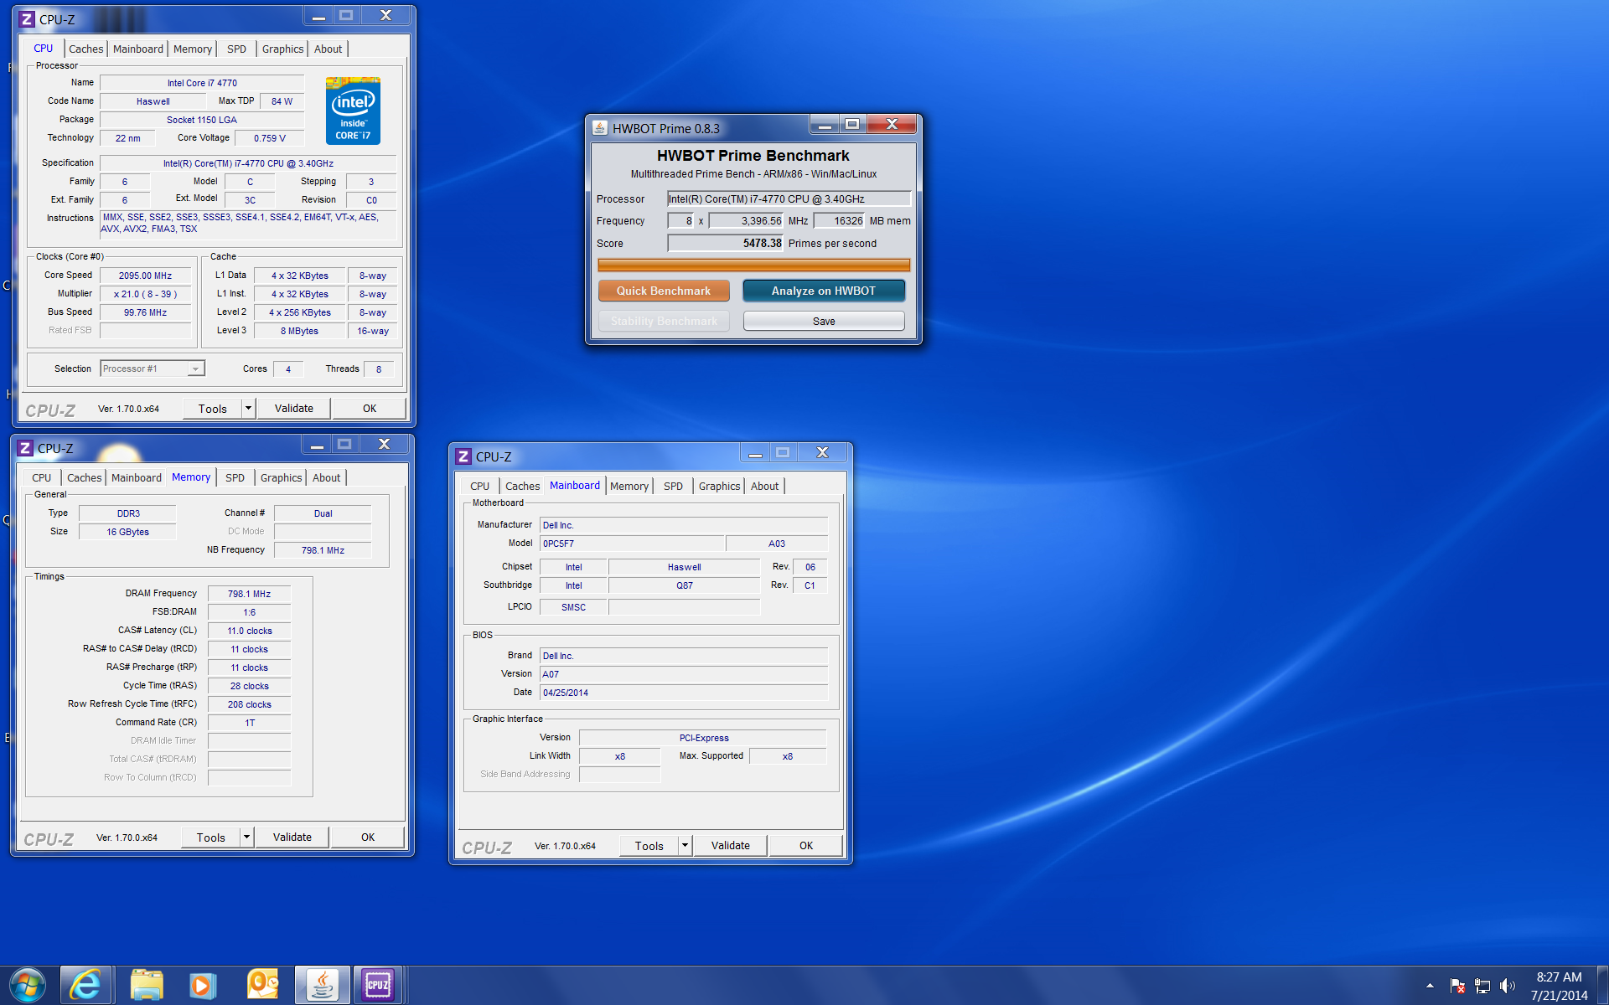Click the BIOS date 04/25/2014
Screen dimensions: 1609x1005
pos(683,693)
